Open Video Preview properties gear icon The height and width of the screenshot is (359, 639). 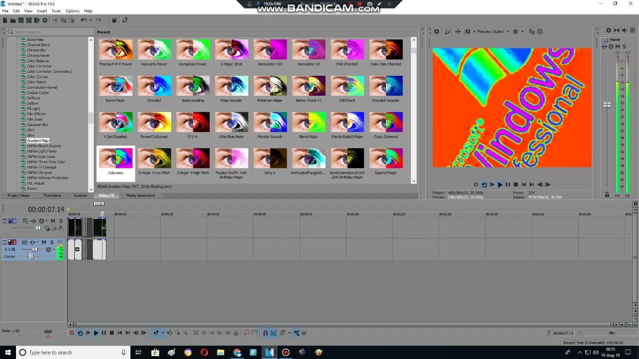pyautogui.click(x=436, y=31)
